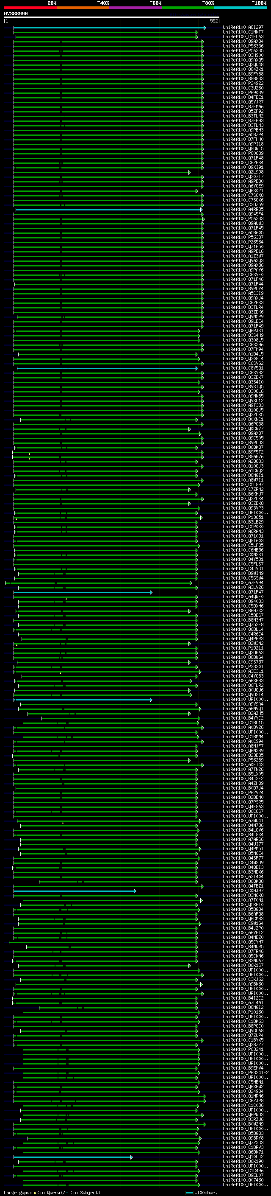Click the white query sequence bar

(112, 18)
